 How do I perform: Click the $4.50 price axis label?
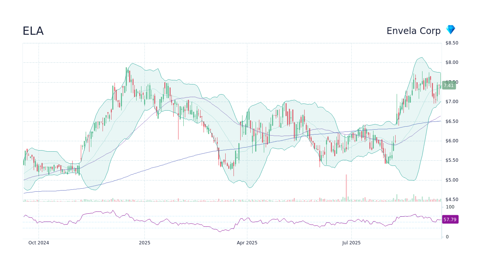(452, 200)
